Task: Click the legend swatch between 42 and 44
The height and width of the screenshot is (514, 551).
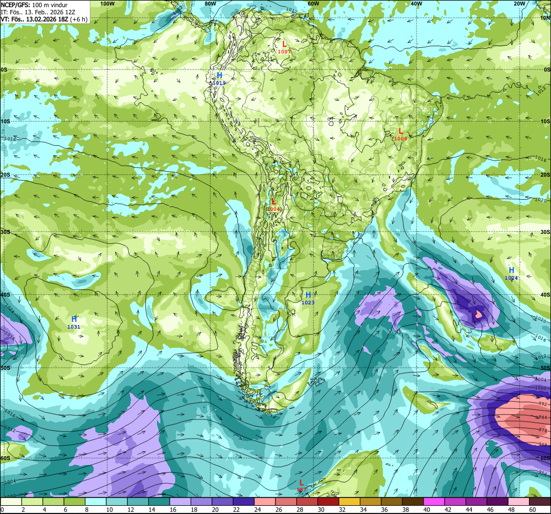Action: [455, 502]
